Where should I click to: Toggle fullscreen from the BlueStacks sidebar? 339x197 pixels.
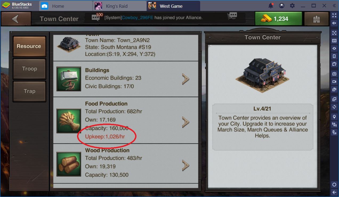334,15
